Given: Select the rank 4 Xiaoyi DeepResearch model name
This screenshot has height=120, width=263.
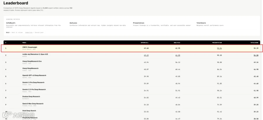Looking at the screenshot, I should (30, 68).
